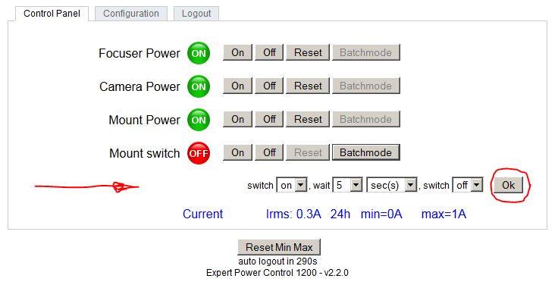558x288 pixels.
Task: Click the disabled Reset for Mount switch
Action: (308, 152)
